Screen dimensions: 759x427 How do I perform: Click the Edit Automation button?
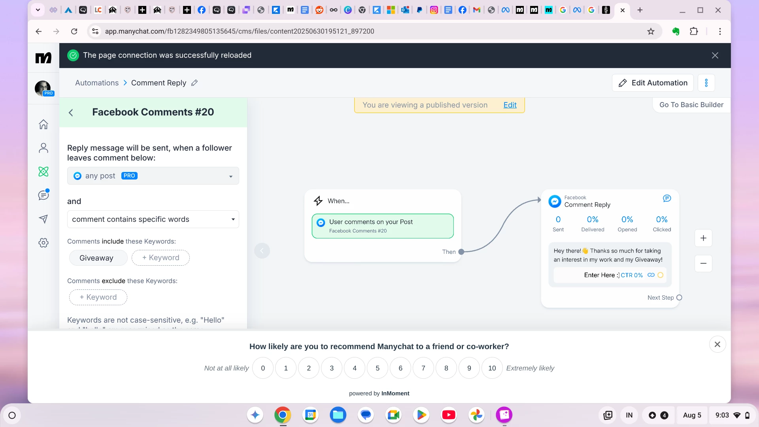coord(653,83)
